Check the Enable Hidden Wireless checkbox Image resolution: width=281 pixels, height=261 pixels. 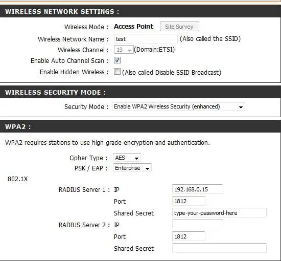tap(117, 72)
